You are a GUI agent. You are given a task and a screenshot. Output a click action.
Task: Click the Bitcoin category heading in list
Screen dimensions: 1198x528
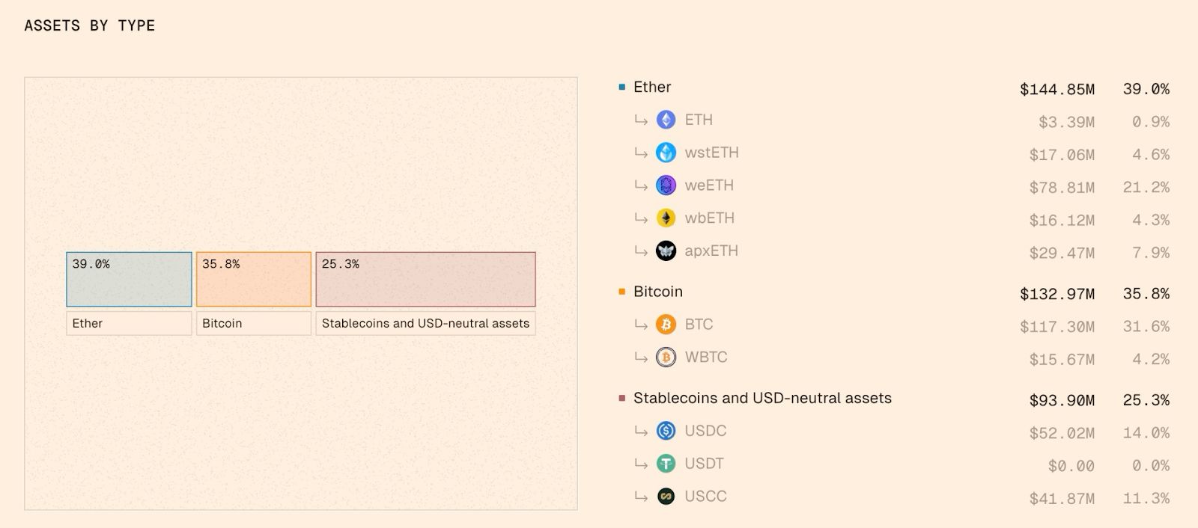pos(658,292)
